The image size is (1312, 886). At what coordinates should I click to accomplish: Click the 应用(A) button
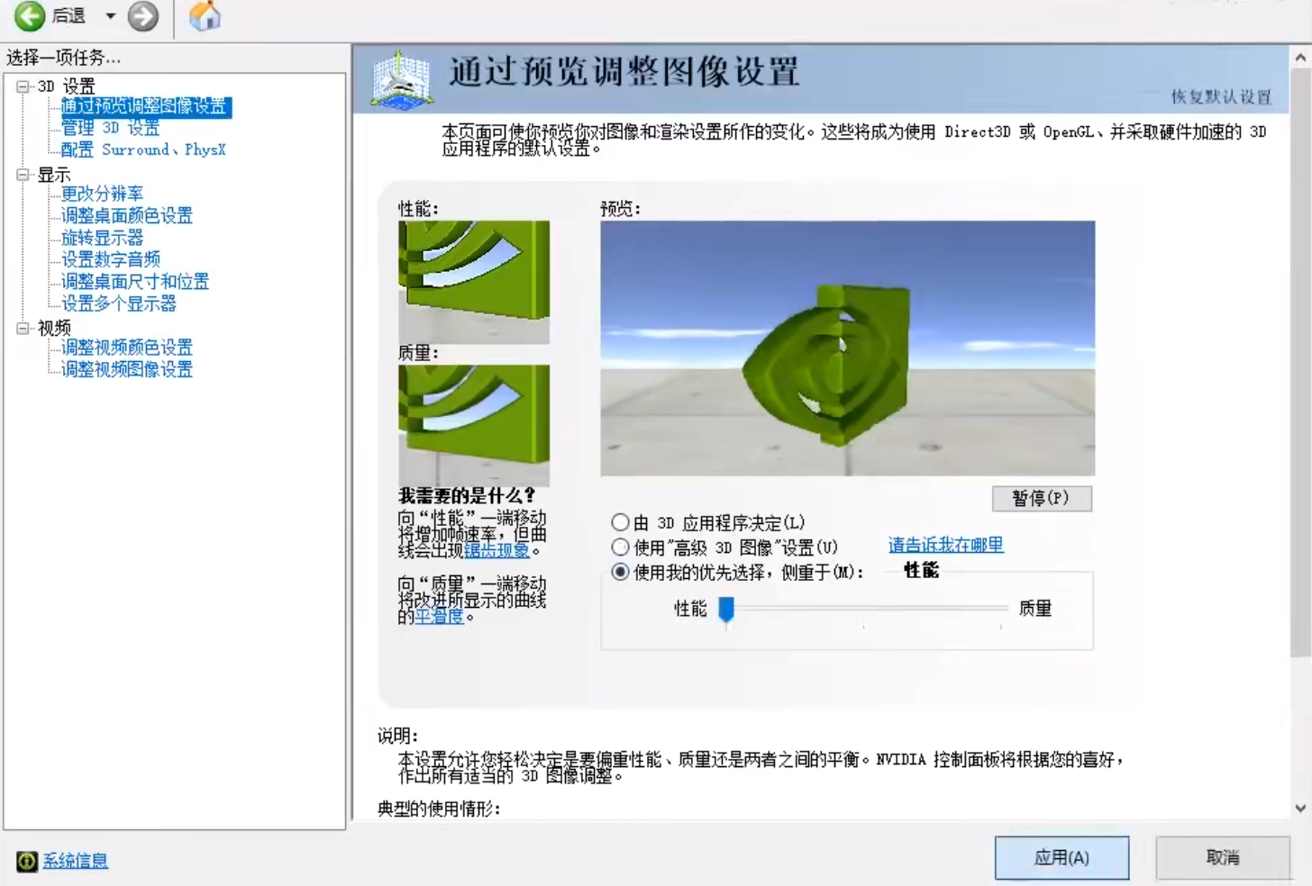(1061, 857)
